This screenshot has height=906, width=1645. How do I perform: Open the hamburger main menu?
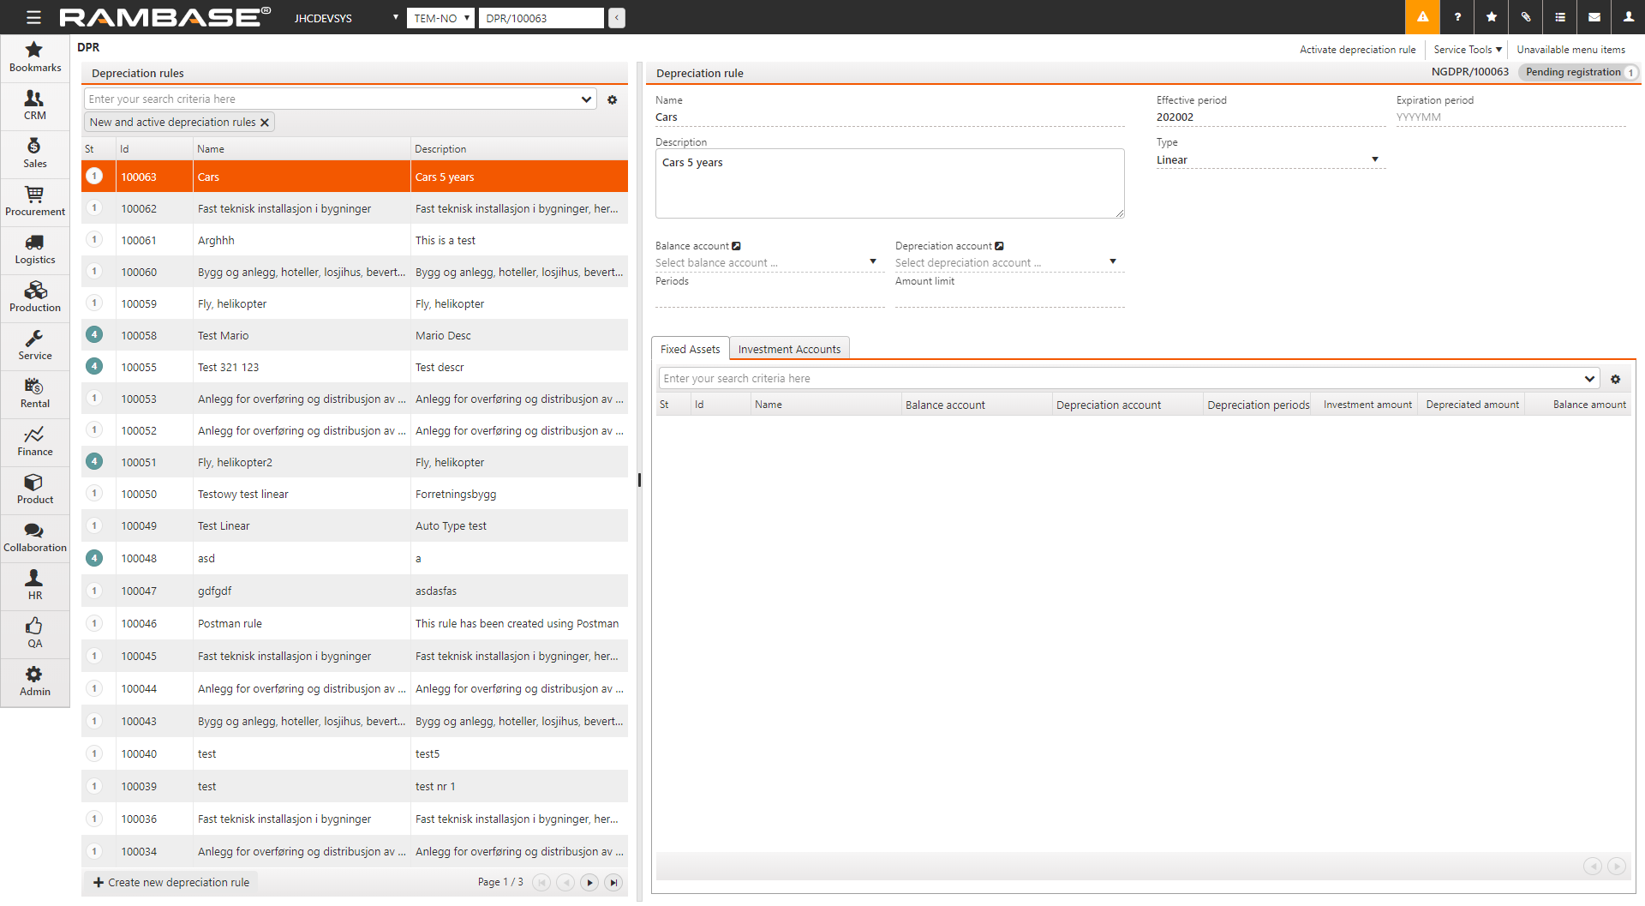pos(33,17)
